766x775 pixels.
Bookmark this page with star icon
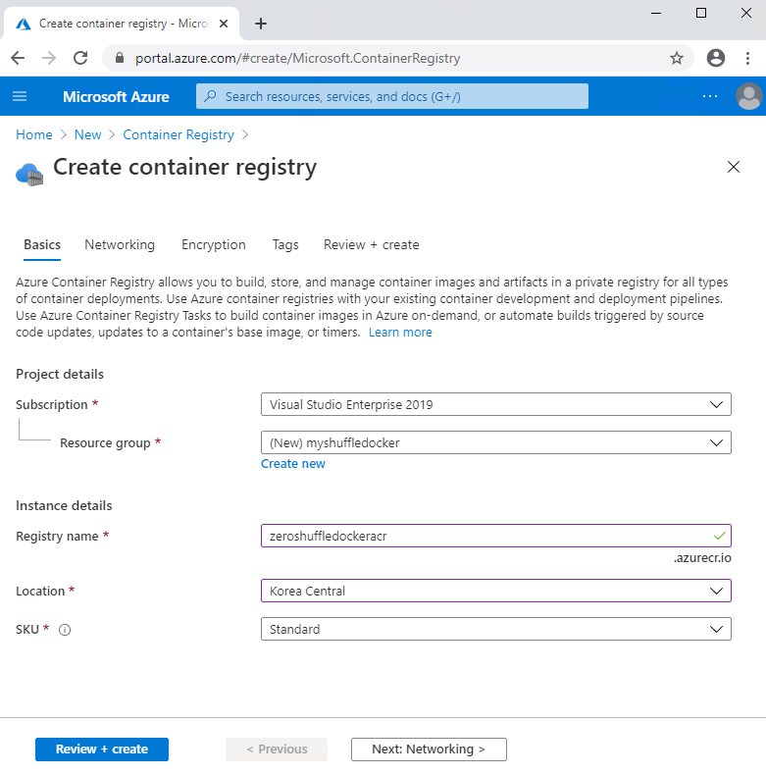coord(677,58)
